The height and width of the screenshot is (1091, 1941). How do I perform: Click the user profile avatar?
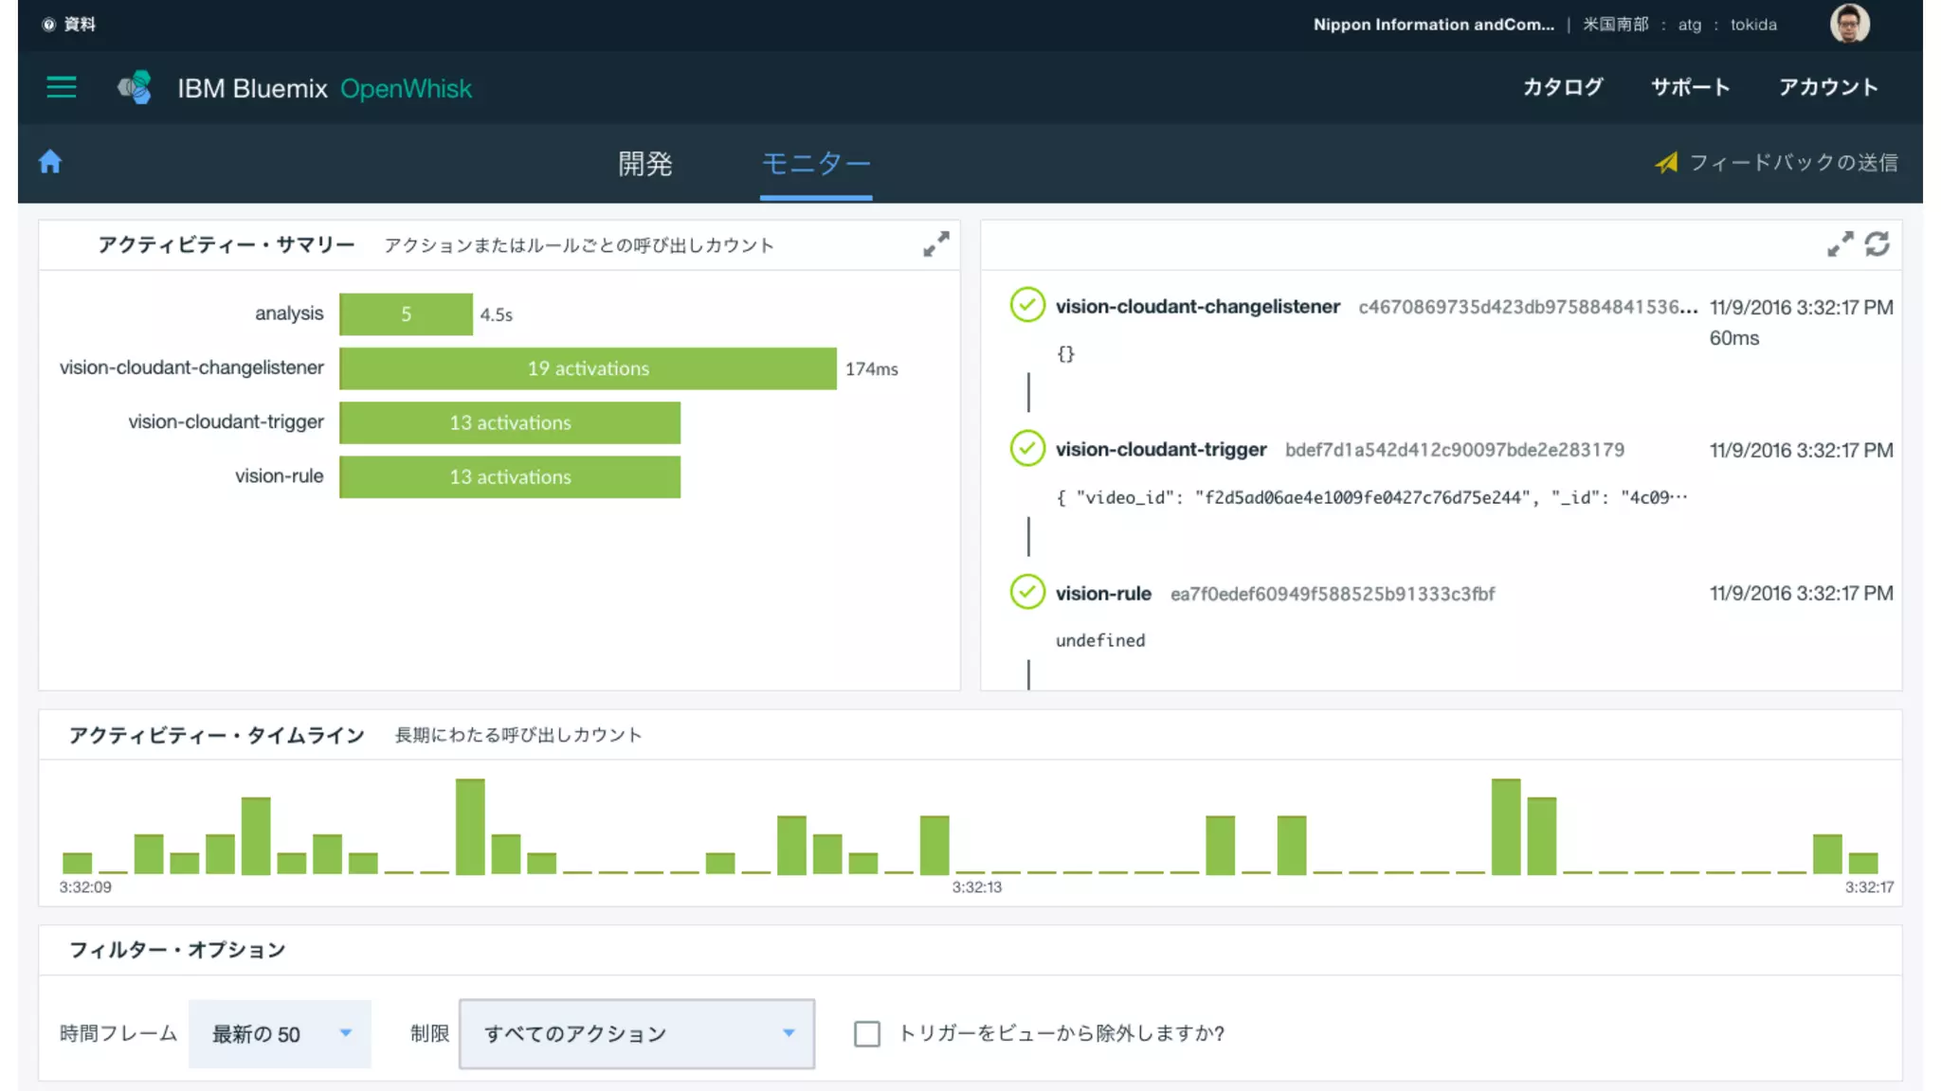[x=1849, y=24]
